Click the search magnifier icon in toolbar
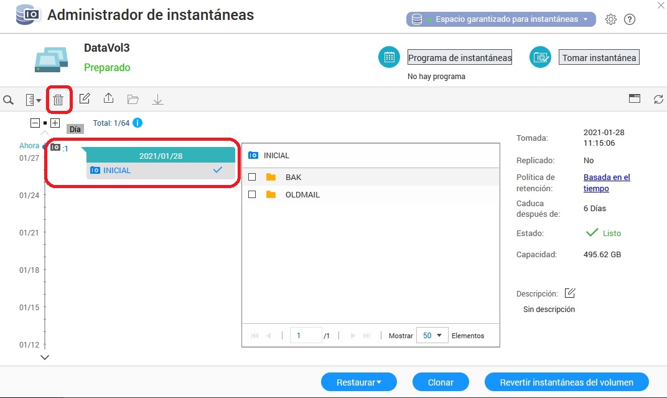The width and height of the screenshot is (667, 398). click(x=9, y=100)
